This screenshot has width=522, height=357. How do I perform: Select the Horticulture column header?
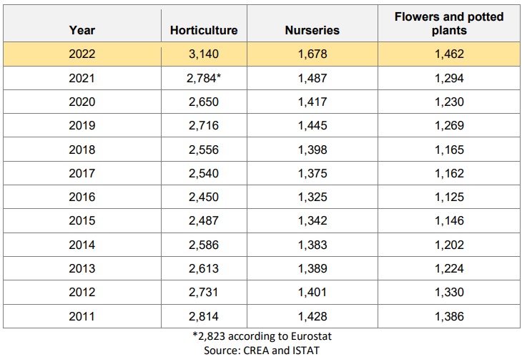coord(204,30)
